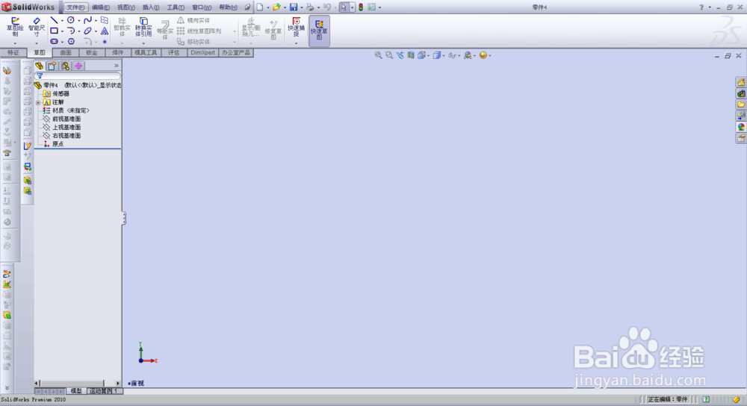The height and width of the screenshot is (406, 747).
Task: Toggle the 快速草图 rapid sketch button
Action: [319, 31]
